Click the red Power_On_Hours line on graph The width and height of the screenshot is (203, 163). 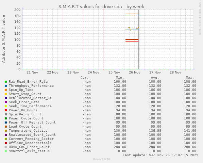click(132, 41)
